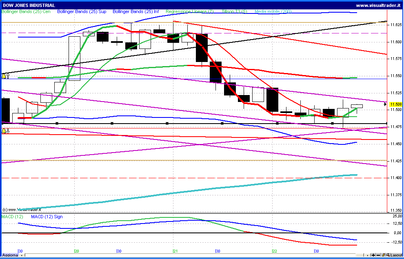This screenshot has width=404, height=259.
Task: Click the 12,50 MACD axis label
Action: (397, 224)
